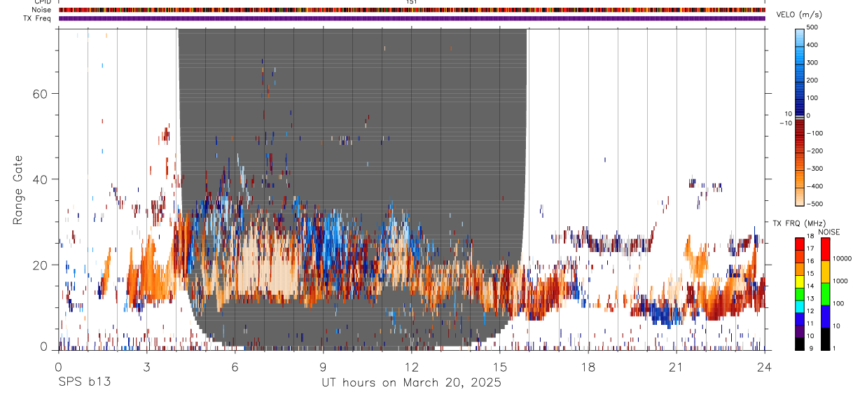The width and height of the screenshot is (860, 397).
Task: Click the '18' TX FRQ legend value
Action: [811, 237]
